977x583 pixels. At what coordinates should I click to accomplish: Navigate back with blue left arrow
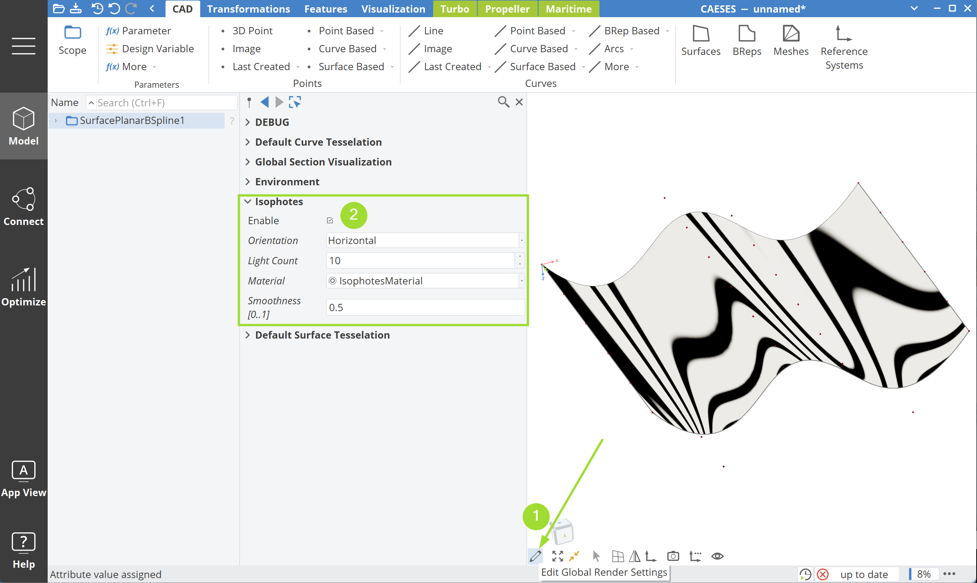click(x=264, y=102)
